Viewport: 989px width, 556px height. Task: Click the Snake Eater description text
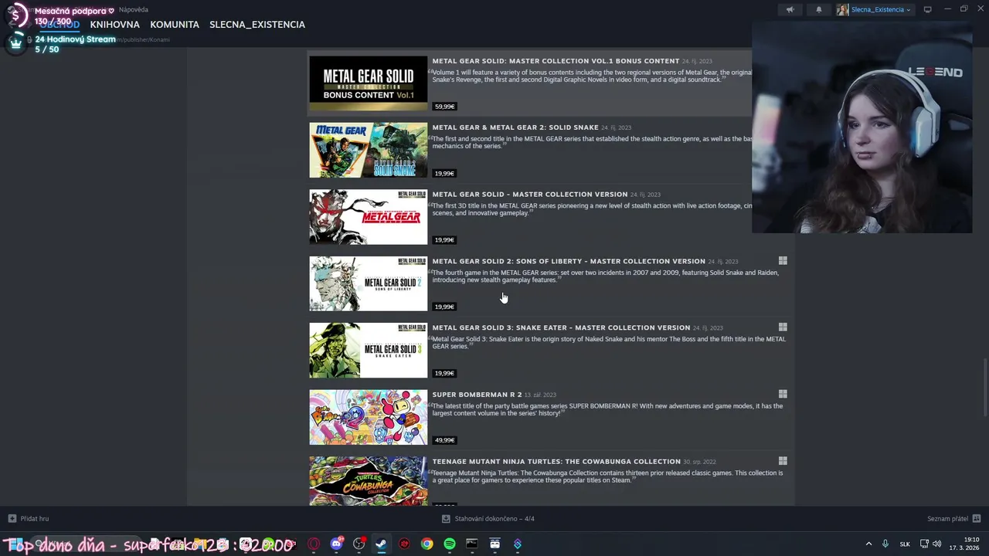[609, 342]
